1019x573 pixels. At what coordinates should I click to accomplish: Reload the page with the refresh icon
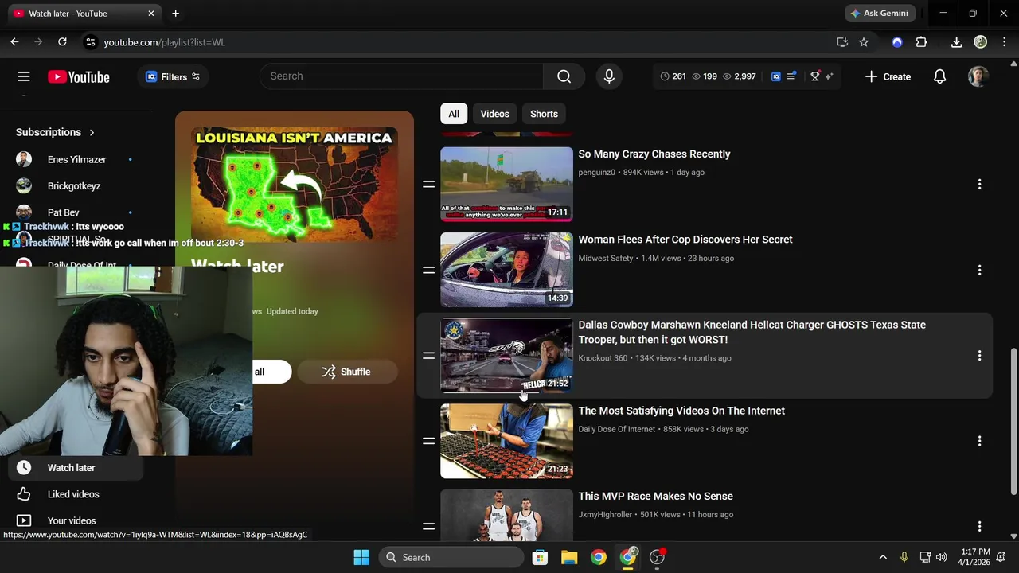[x=62, y=42]
